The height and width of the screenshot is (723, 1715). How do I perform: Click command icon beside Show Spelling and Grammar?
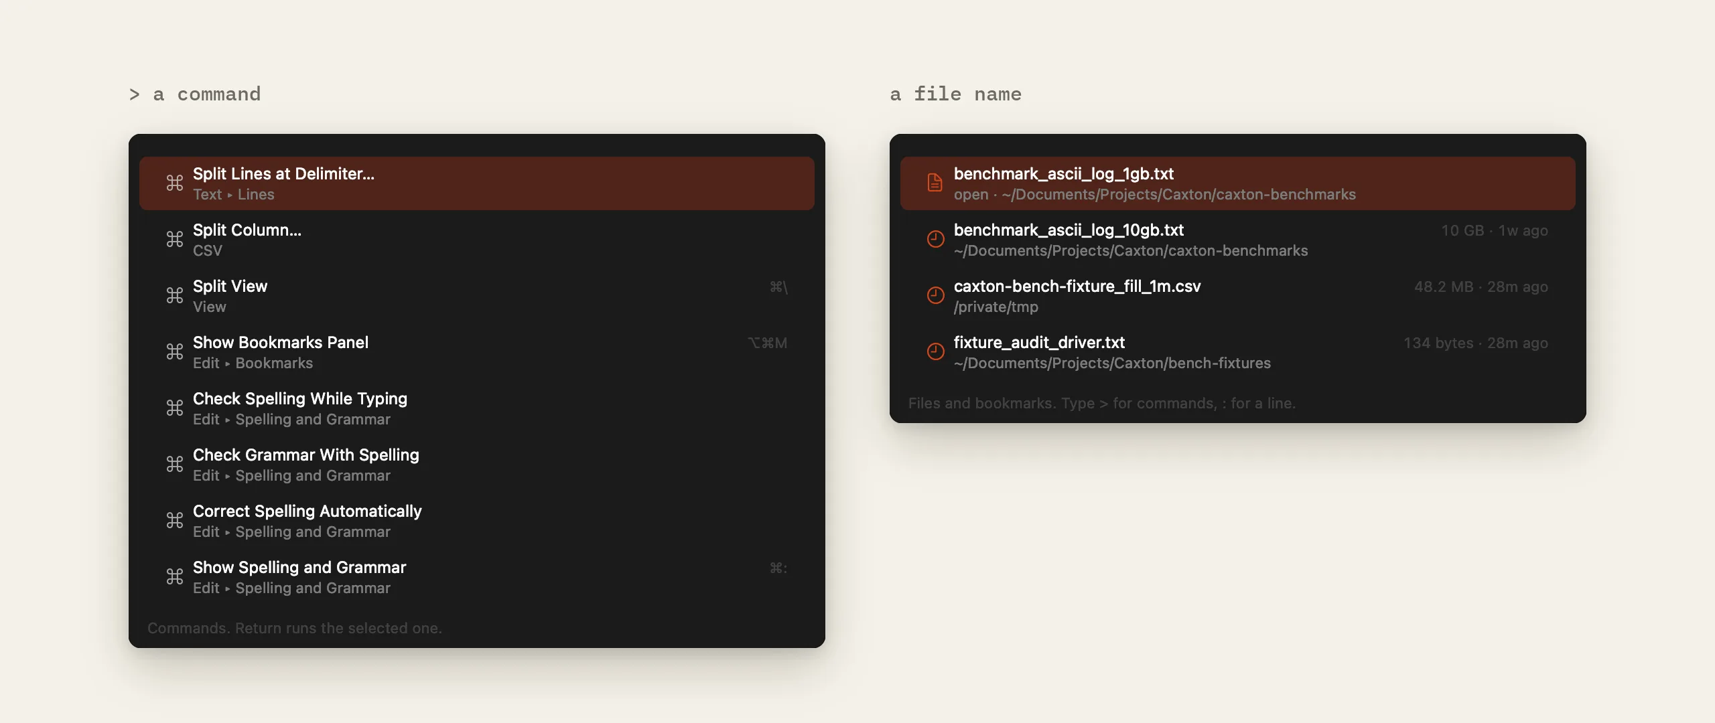coord(175,576)
